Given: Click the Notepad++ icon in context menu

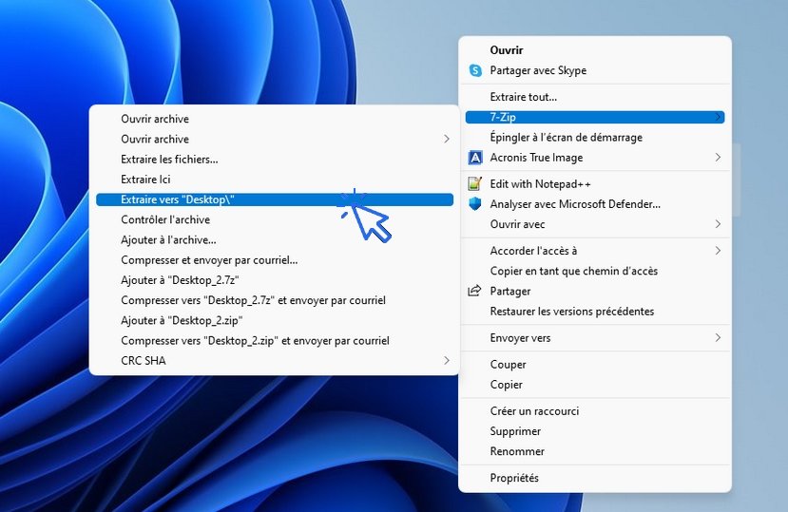Looking at the screenshot, I should coord(475,184).
